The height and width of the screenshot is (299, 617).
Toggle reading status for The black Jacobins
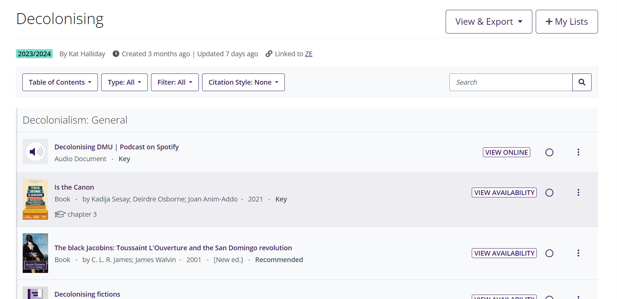coord(549,253)
